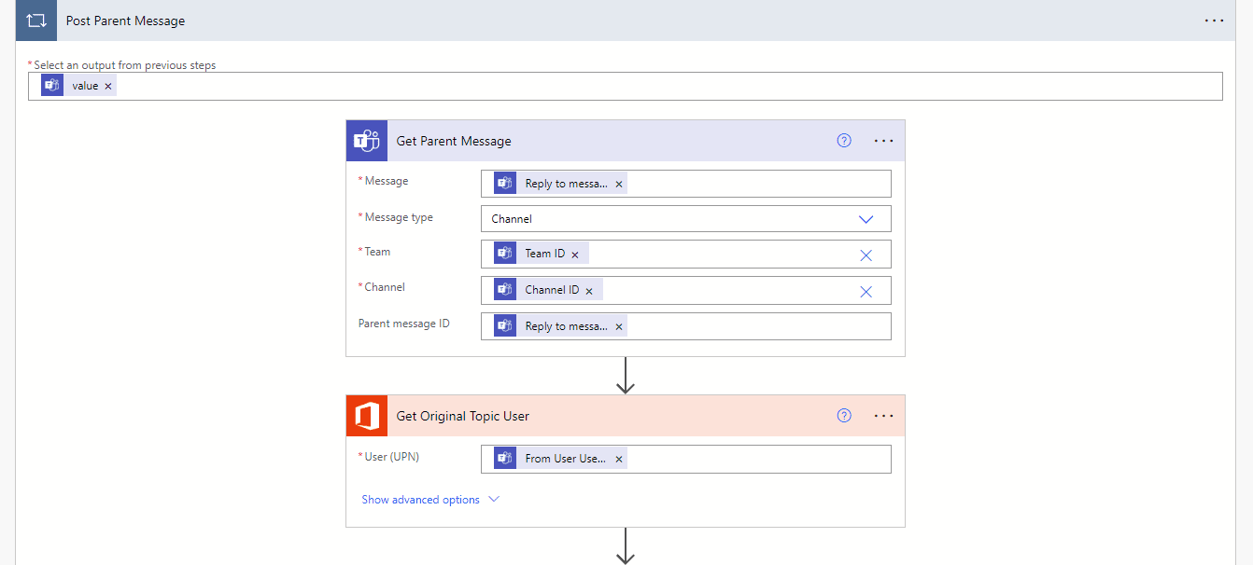Click the Office icon on Get Original Topic User

[x=366, y=416]
